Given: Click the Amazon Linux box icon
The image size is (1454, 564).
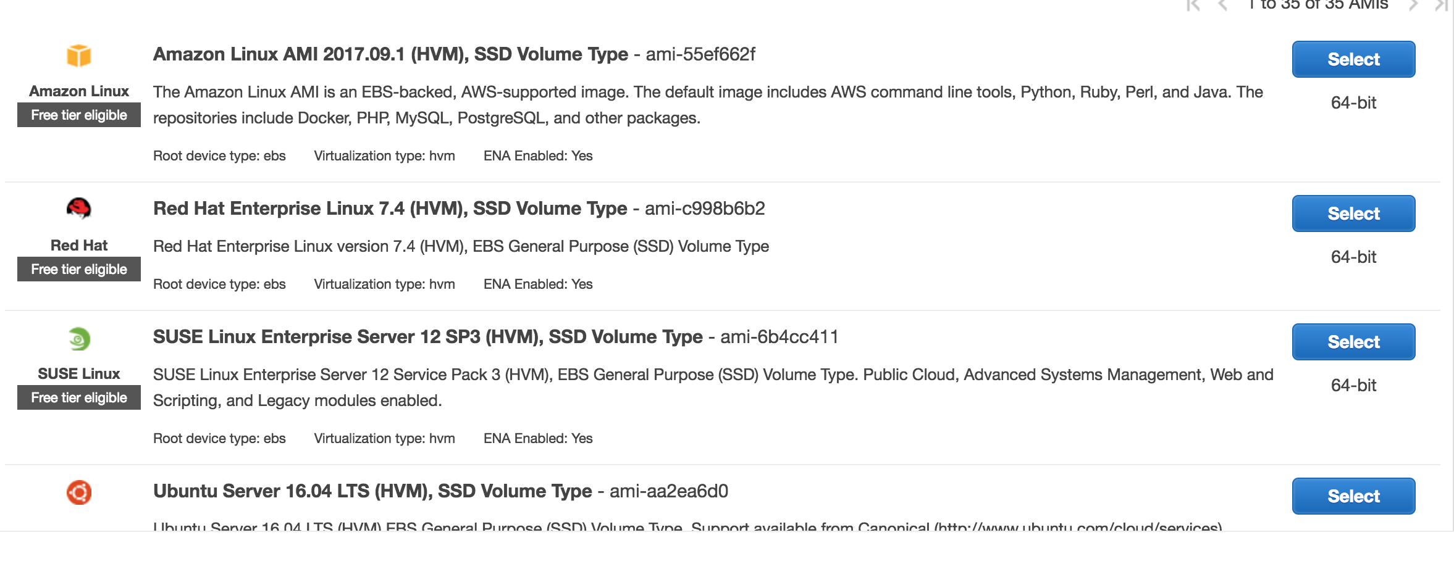Looking at the screenshot, I should click(x=79, y=56).
